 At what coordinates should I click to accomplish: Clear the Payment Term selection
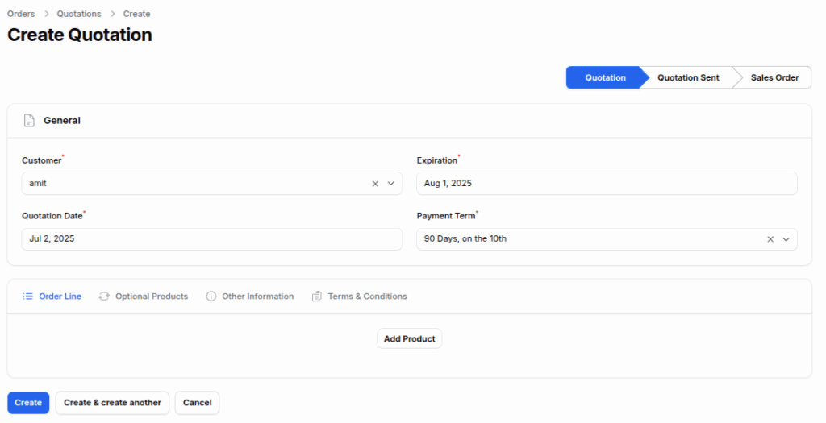[770, 239]
